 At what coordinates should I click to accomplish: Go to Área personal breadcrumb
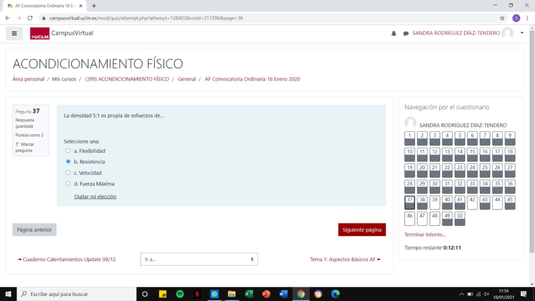28,79
